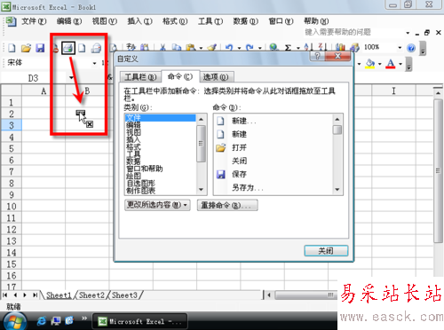The height and width of the screenshot is (330, 444).
Task: Select the 打开 command in the list
Action: (x=239, y=147)
